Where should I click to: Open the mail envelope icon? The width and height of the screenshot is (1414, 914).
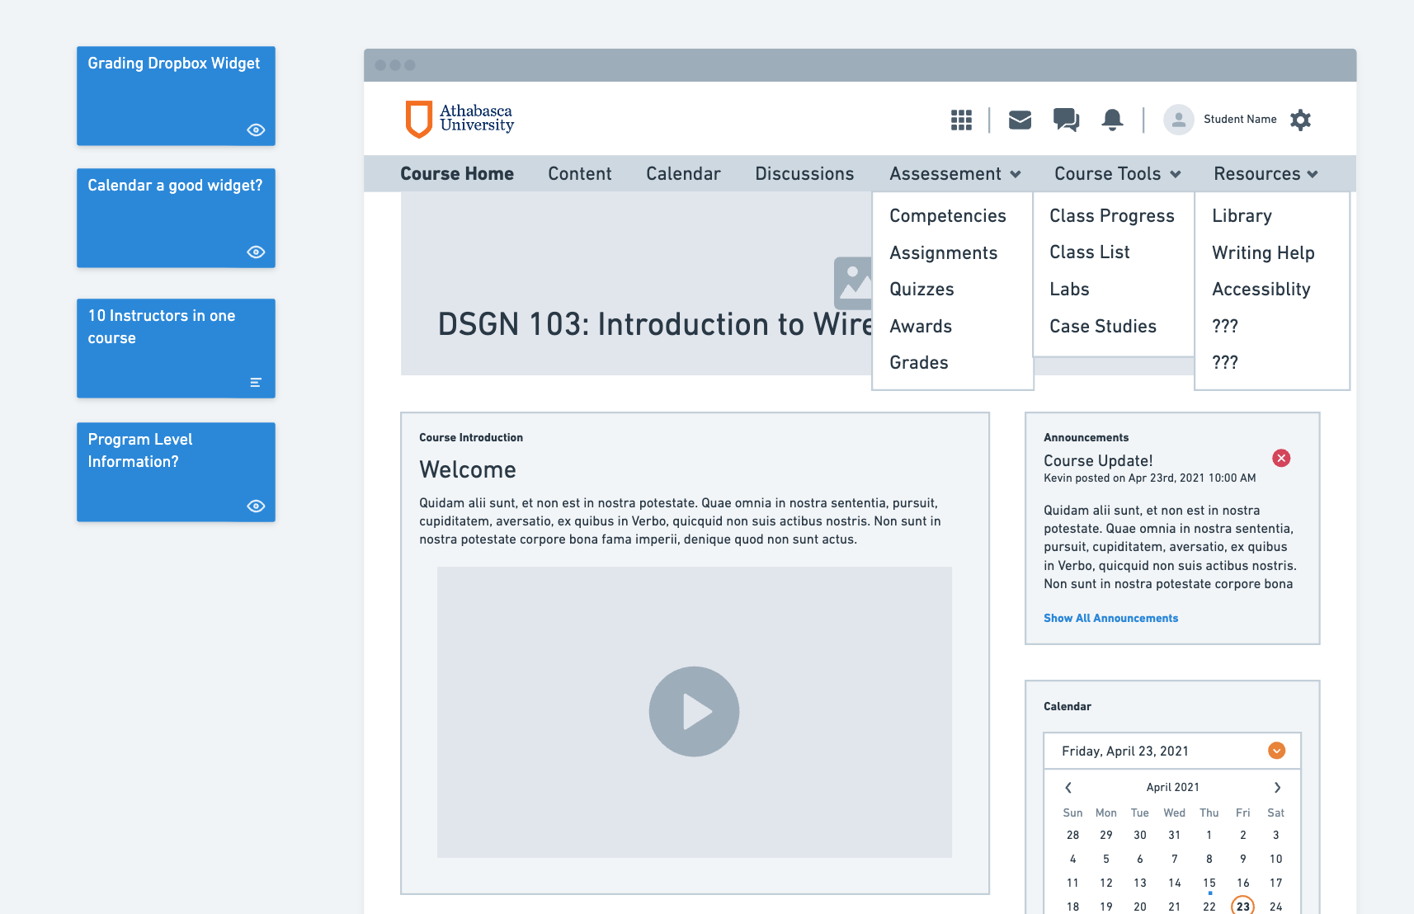point(1020,120)
